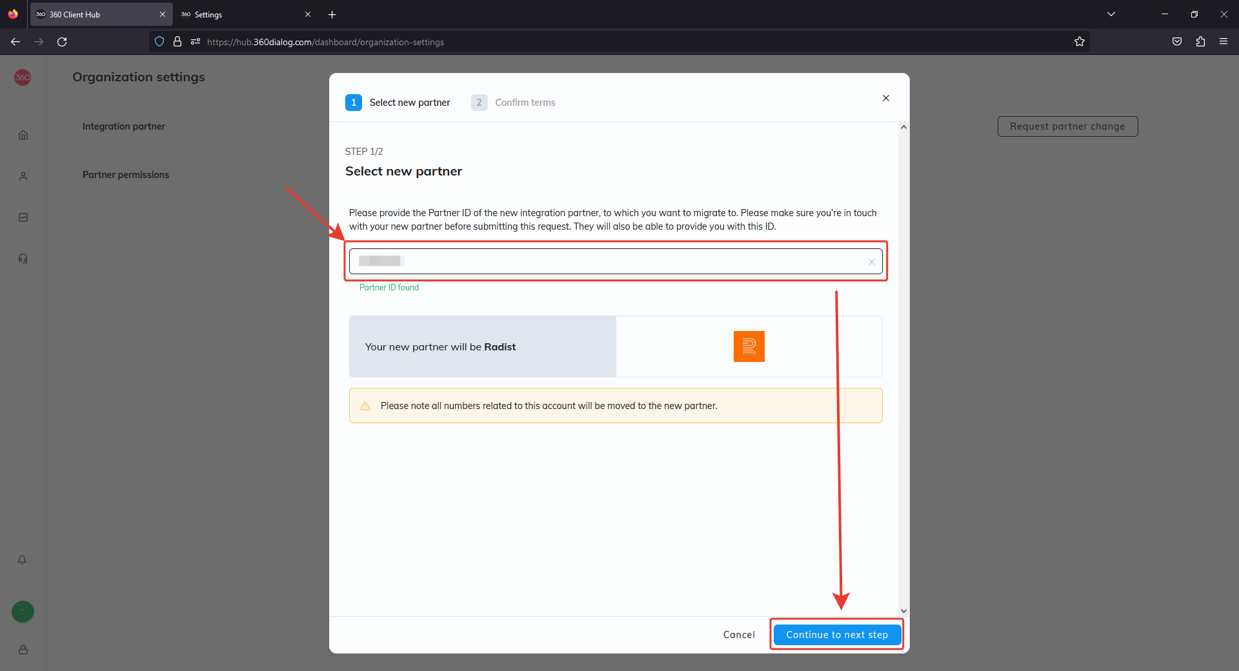Clear the Partner ID input field

click(871, 262)
